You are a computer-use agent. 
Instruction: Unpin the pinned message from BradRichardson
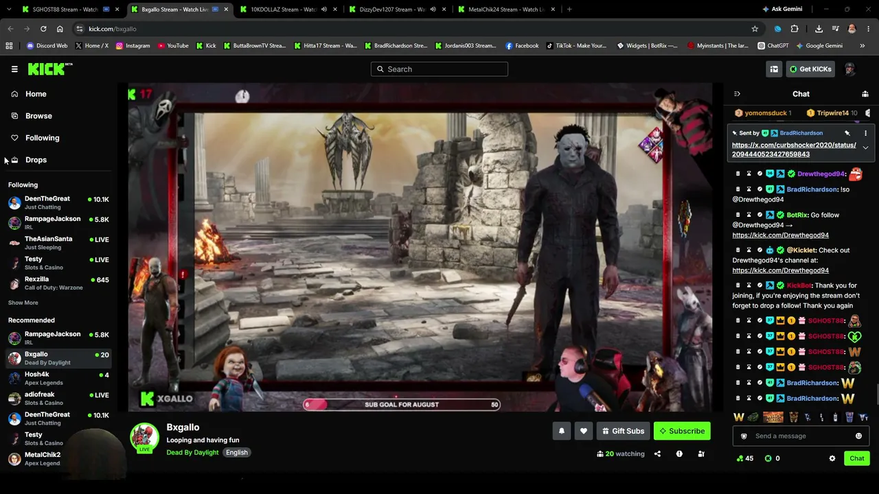tap(847, 133)
